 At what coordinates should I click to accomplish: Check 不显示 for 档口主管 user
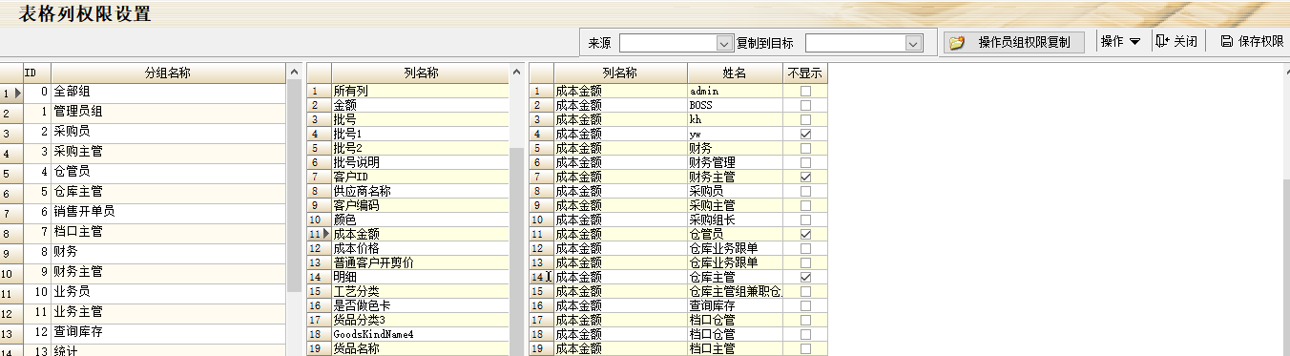[x=805, y=348]
